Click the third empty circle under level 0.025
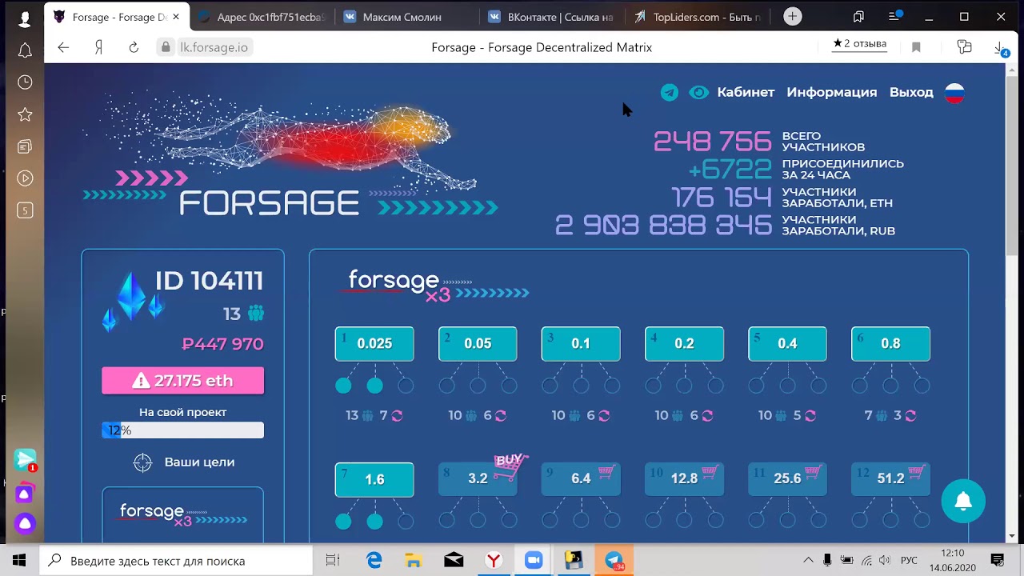 pos(406,386)
